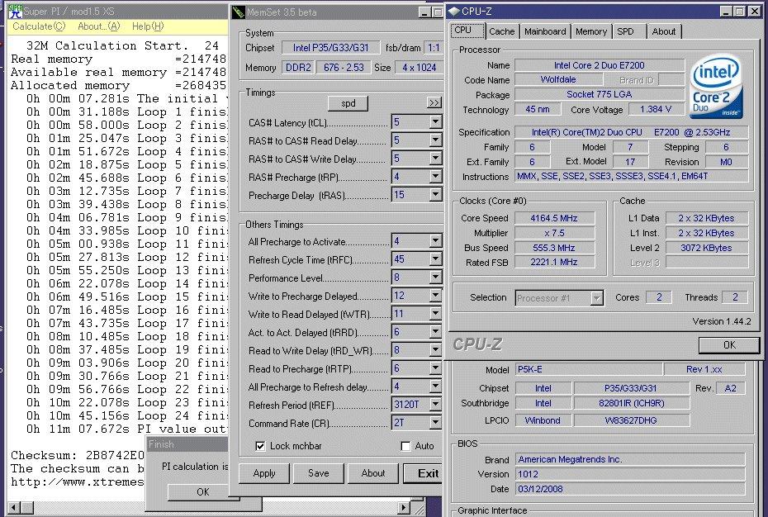Click the Apply button in MemSet
The width and height of the screenshot is (768, 517).
pos(264,473)
